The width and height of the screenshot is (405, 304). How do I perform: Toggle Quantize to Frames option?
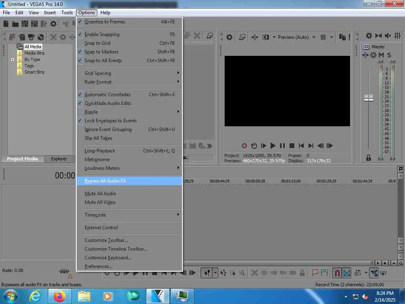[x=129, y=22]
